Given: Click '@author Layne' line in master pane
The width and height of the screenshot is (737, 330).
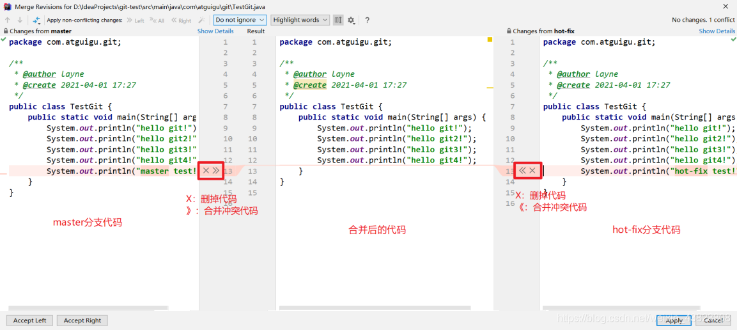Looking at the screenshot, I should point(49,74).
